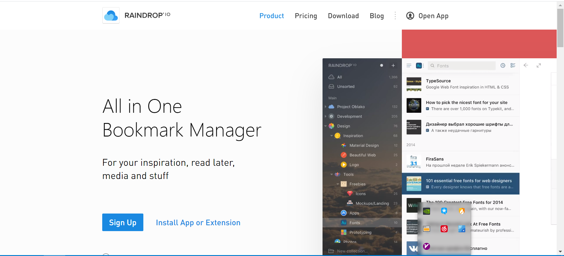Click the blue tiles tray icon
The image size is (564, 256).
coord(462,229)
